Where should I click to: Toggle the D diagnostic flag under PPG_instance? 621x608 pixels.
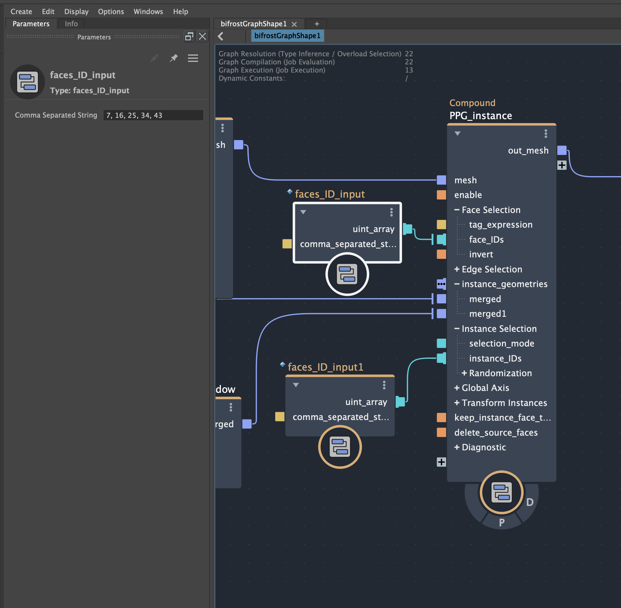point(530,502)
